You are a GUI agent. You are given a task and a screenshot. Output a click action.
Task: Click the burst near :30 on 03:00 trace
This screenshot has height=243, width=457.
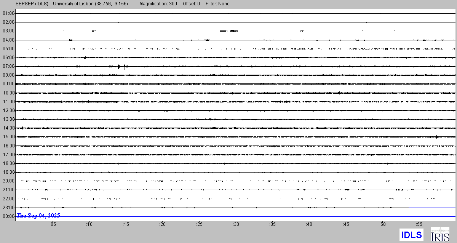233,31
